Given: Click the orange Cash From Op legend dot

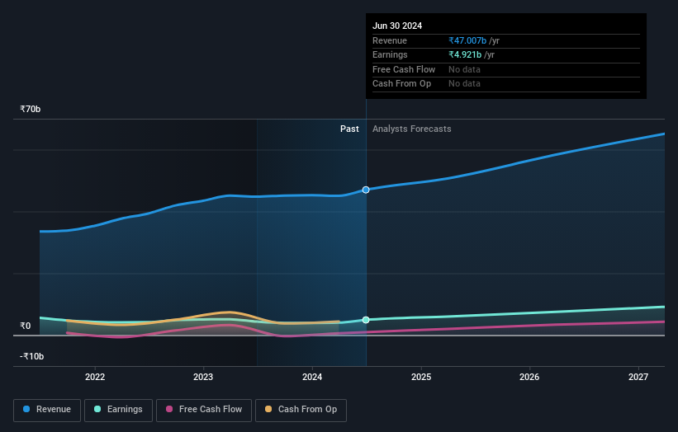Looking at the screenshot, I should (x=268, y=409).
